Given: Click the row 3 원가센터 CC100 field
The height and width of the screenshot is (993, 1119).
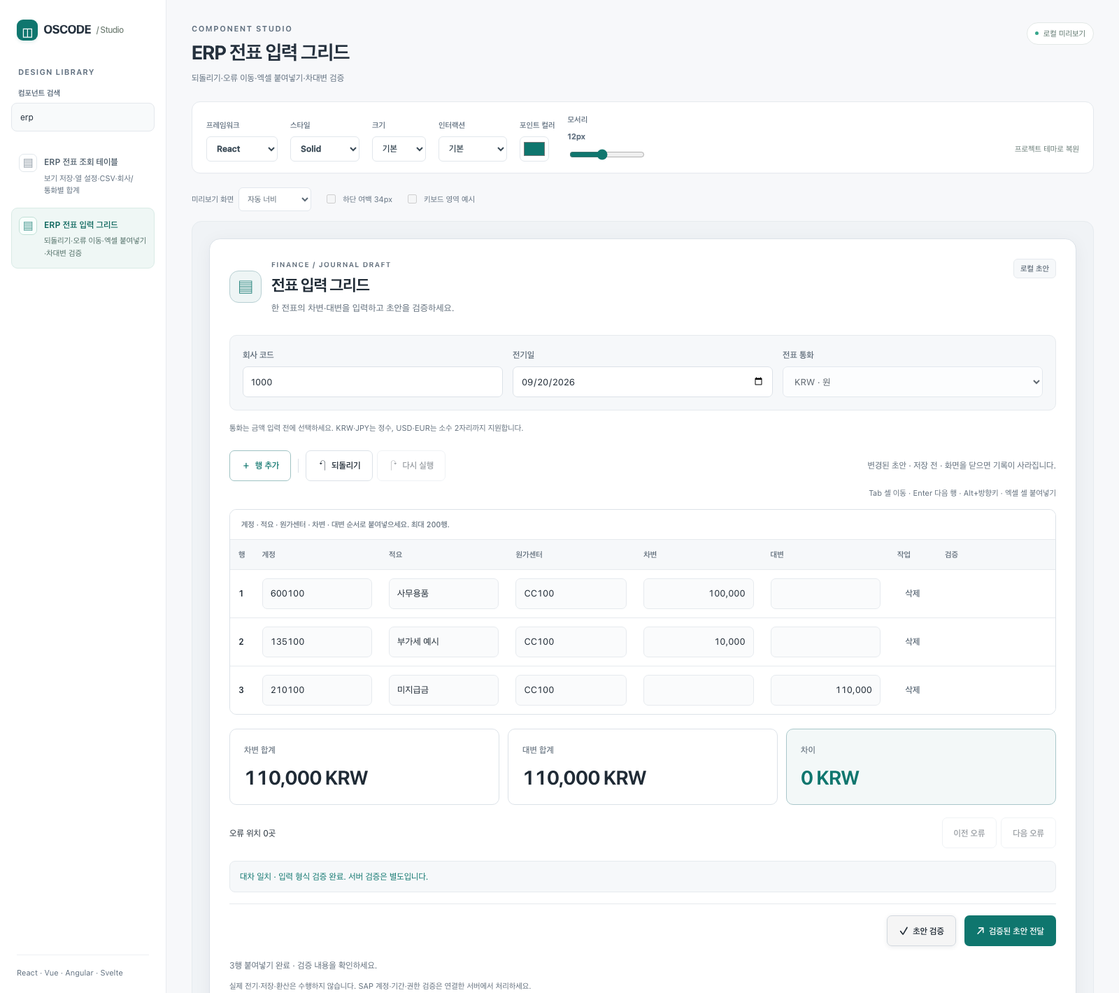Looking at the screenshot, I should coord(571,690).
